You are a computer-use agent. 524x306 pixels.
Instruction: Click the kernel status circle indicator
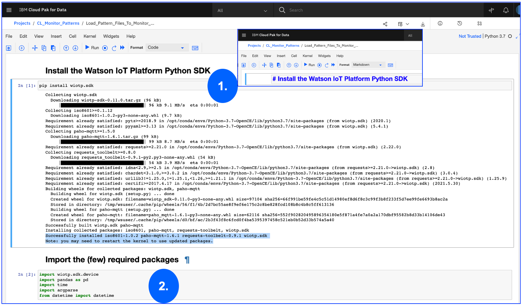pos(510,36)
